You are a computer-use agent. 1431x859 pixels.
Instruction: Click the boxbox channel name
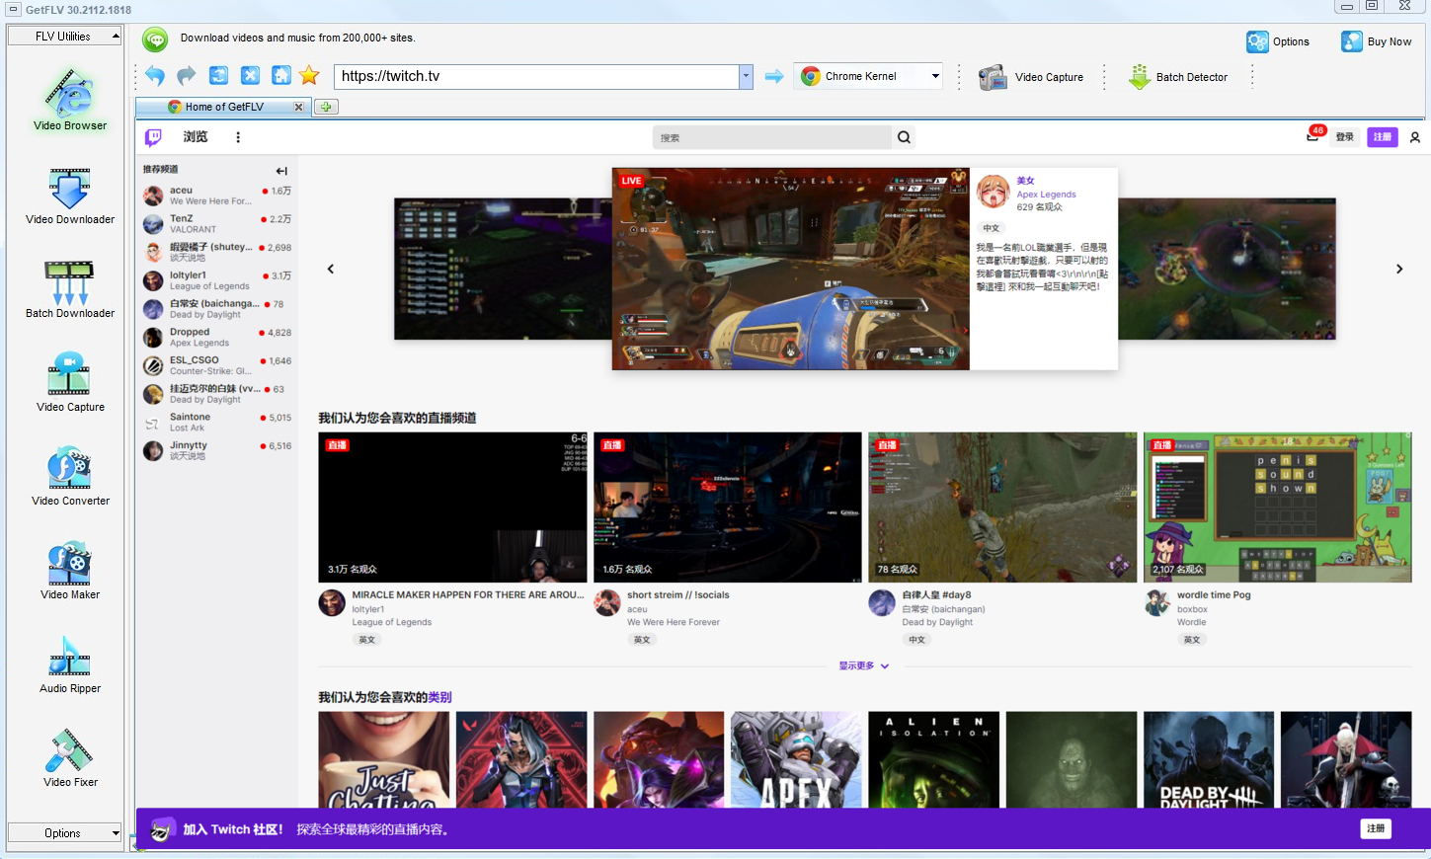click(1192, 609)
